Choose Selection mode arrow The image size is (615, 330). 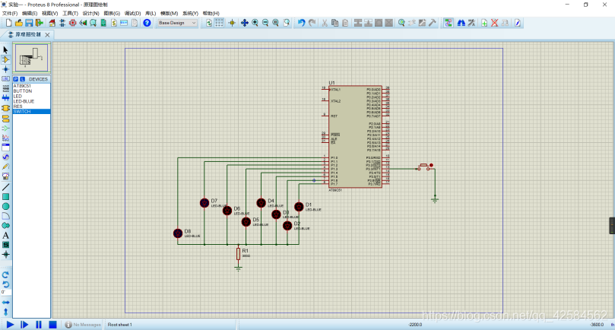coord(5,50)
